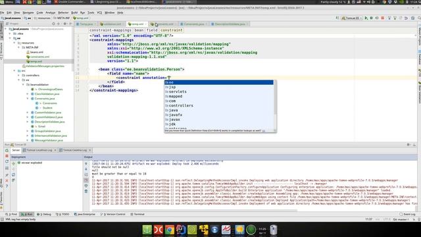Open Tomcat EE run configuration dropdown
The height and width of the screenshot is (237, 421).
coord(352,18)
